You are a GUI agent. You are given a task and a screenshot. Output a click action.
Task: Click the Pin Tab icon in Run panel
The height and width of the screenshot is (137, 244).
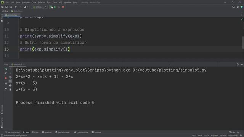click(x=6, y=89)
